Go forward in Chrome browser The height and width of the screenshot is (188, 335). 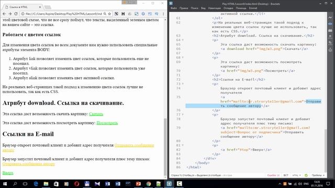[x=10, y=14]
